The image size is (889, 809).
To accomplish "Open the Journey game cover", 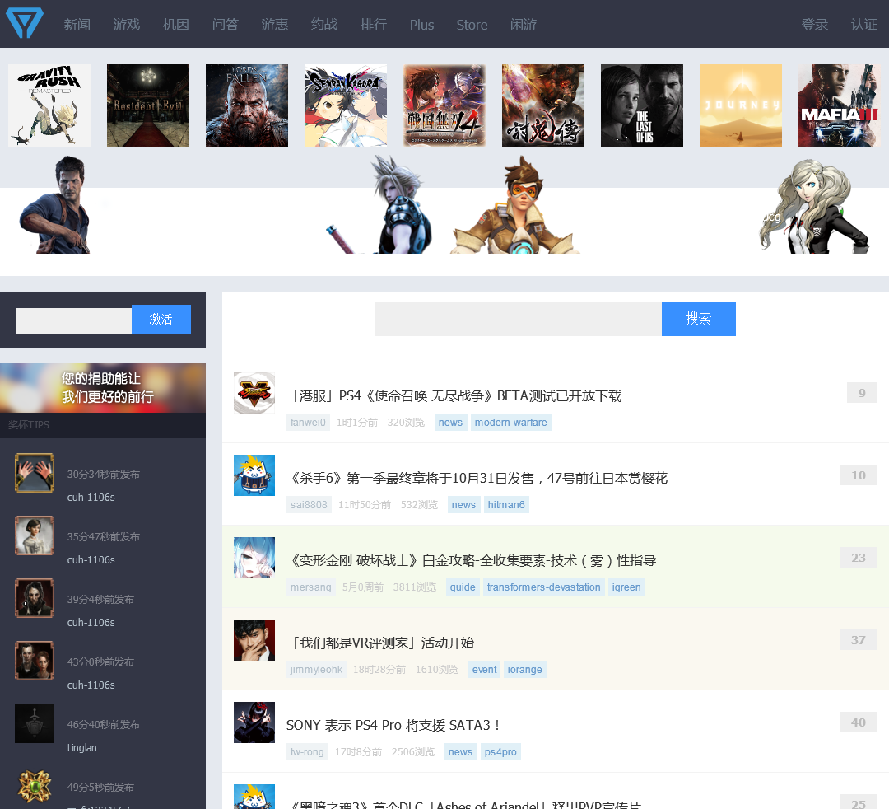I will 741,105.
